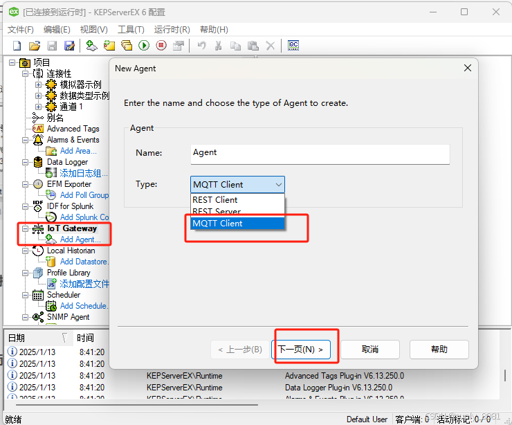Choose MQTT Client option in list

click(x=237, y=224)
